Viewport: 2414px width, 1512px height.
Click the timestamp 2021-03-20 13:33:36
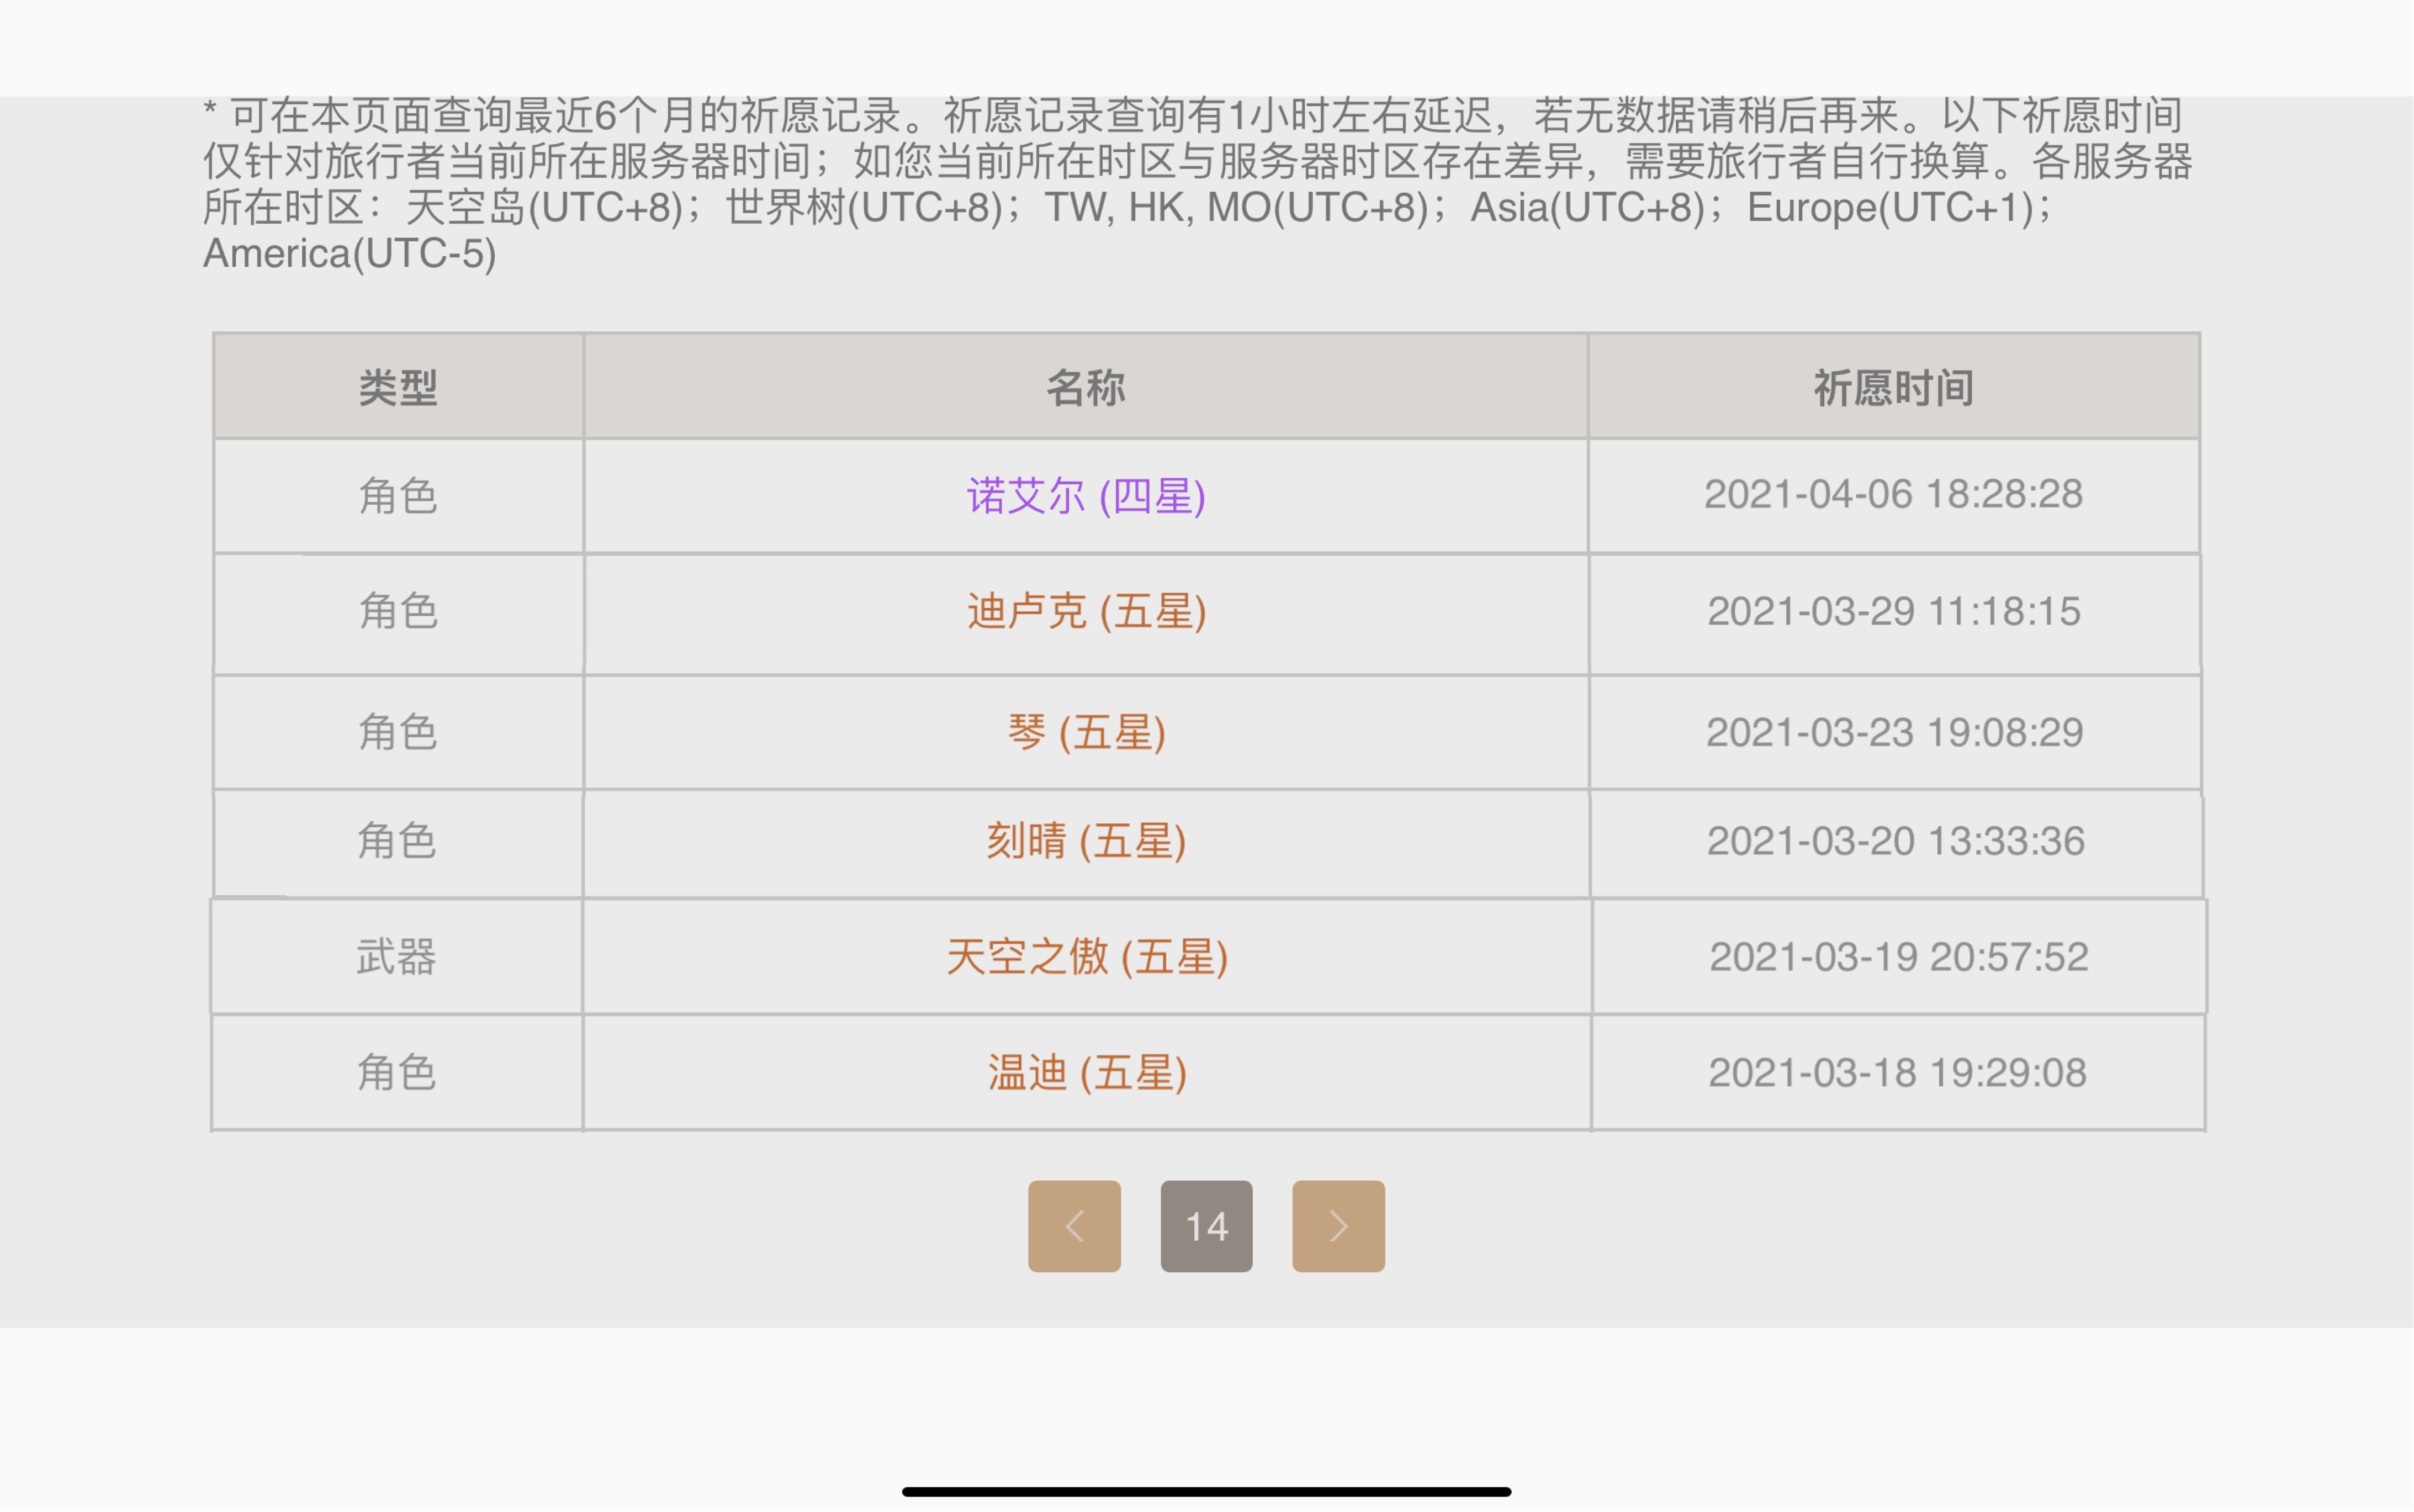(1895, 841)
